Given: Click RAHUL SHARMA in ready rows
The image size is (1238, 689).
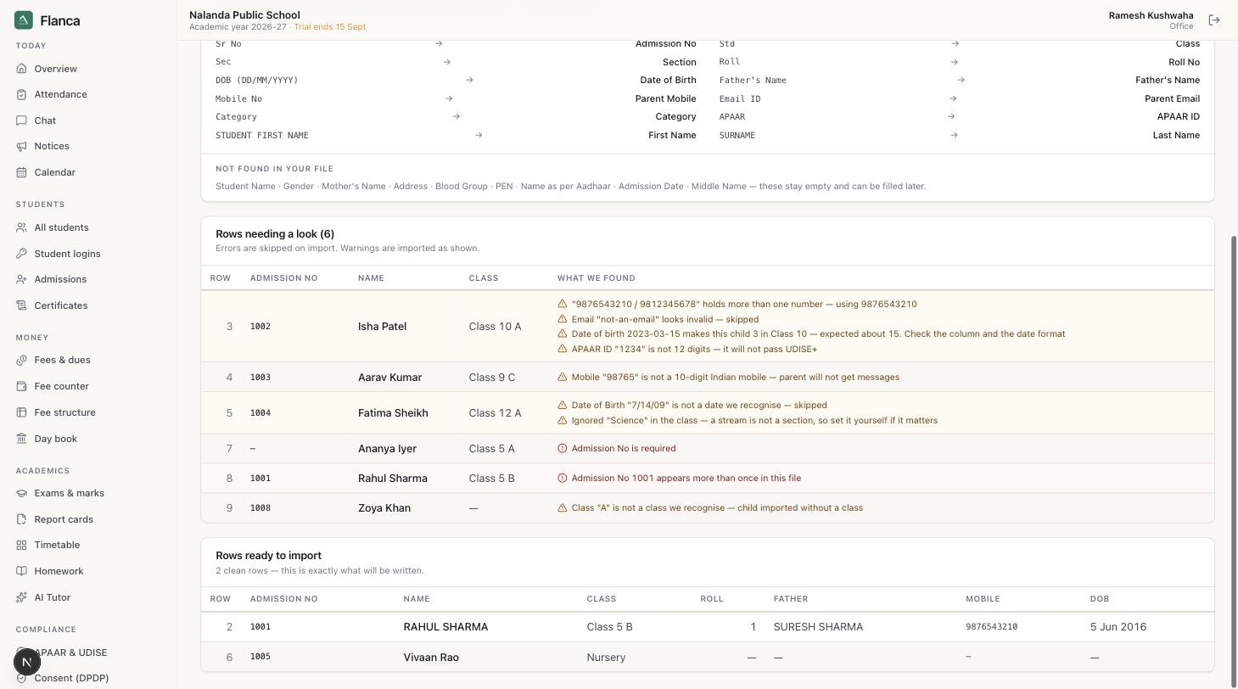Looking at the screenshot, I should click(445, 627).
